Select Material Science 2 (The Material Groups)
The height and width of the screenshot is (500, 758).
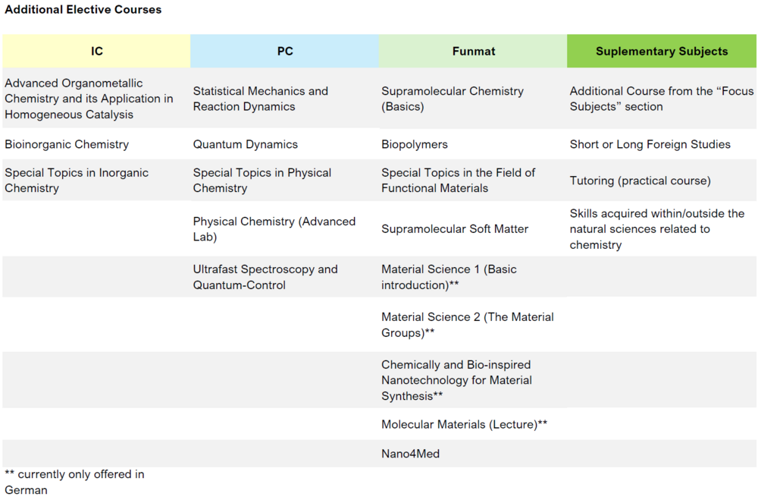[467, 325]
